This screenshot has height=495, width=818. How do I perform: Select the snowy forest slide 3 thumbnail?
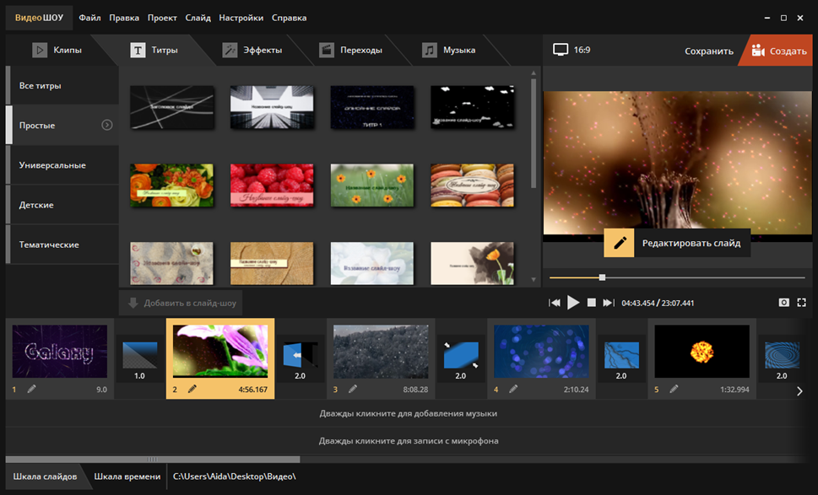tap(381, 352)
